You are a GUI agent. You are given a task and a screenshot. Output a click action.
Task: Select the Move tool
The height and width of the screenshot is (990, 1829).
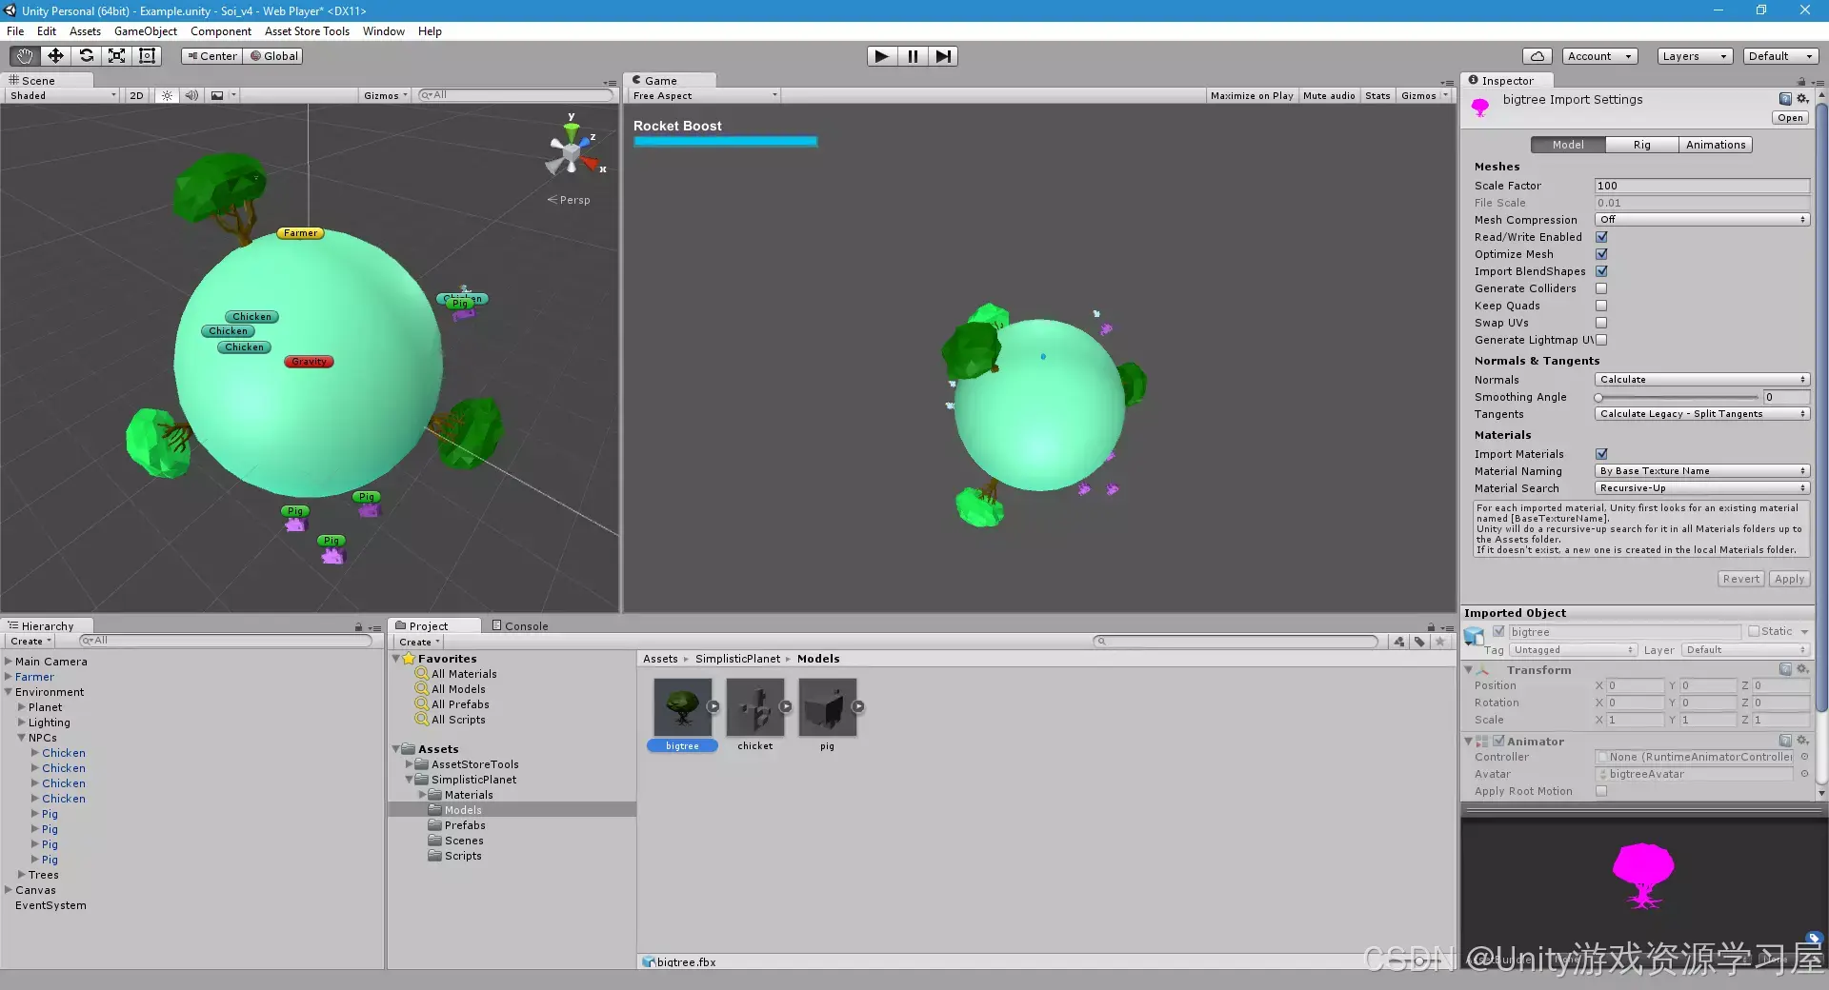click(x=55, y=55)
